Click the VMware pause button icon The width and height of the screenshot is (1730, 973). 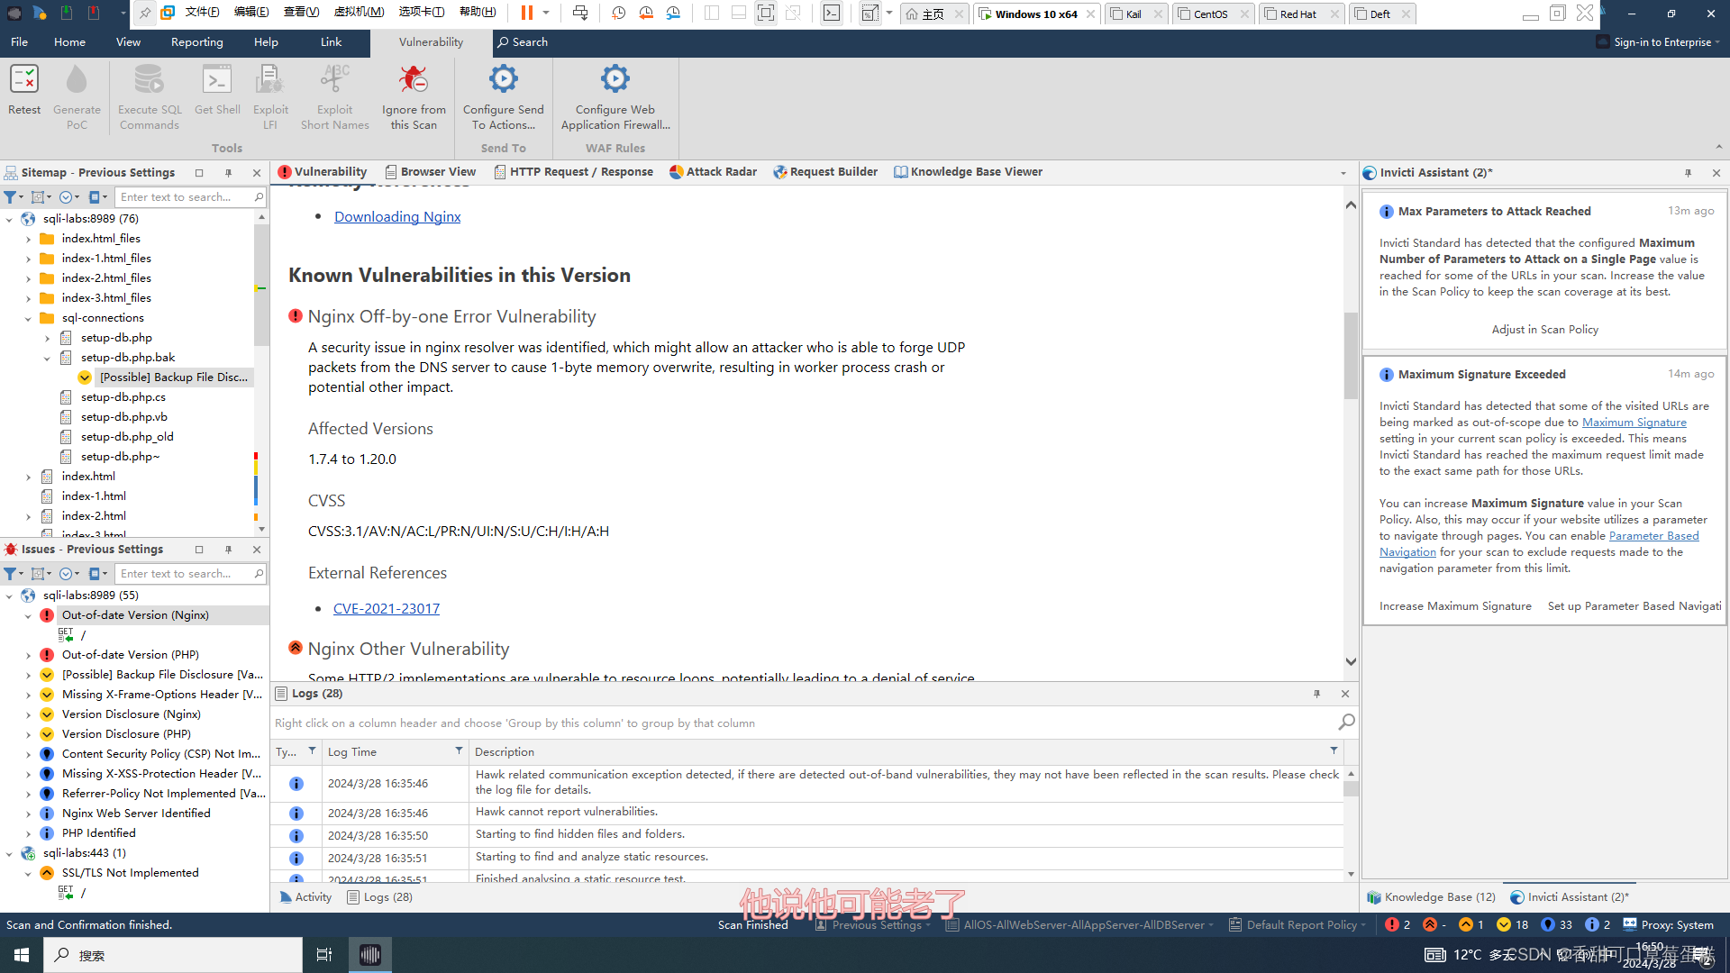[x=527, y=13]
